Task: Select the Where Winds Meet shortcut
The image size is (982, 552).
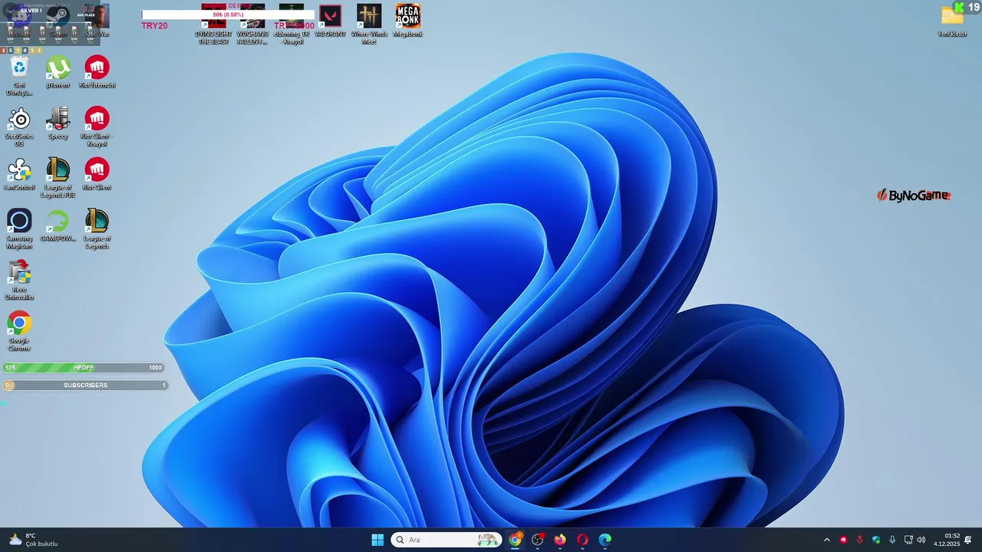Action: coord(369,24)
